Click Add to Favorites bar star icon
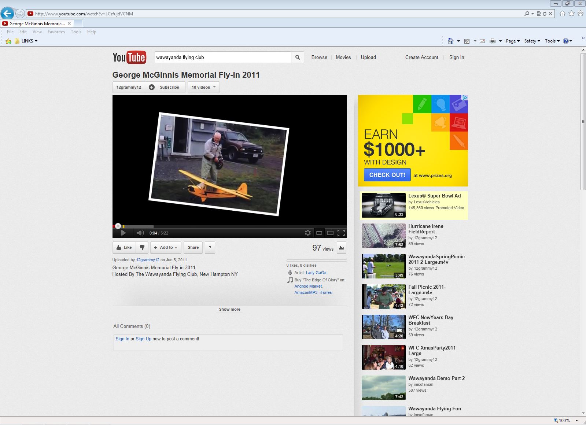Screen dimensions: 586x425 pos(8,41)
